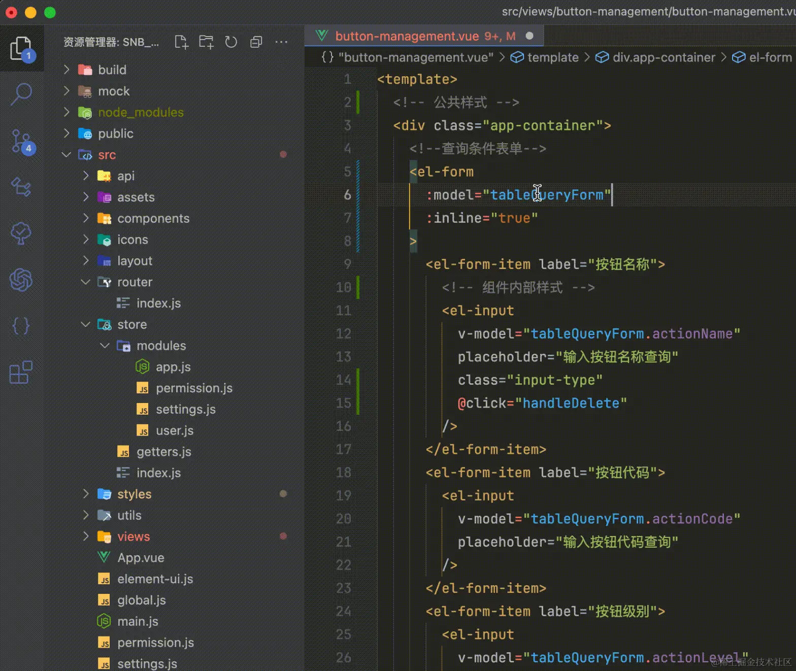
Task: Create a new file from the explorer toolbar
Action: coord(181,42)
